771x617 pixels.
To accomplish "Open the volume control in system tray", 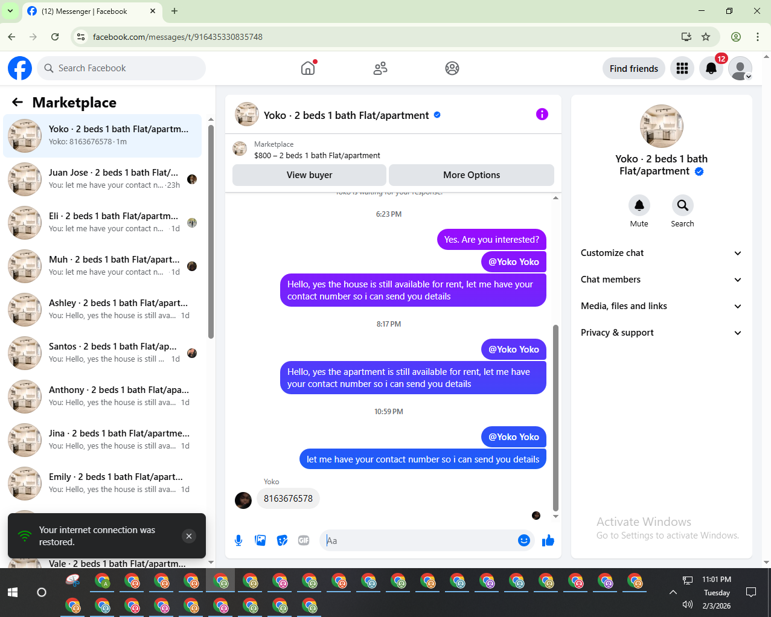I will (687, 604).
